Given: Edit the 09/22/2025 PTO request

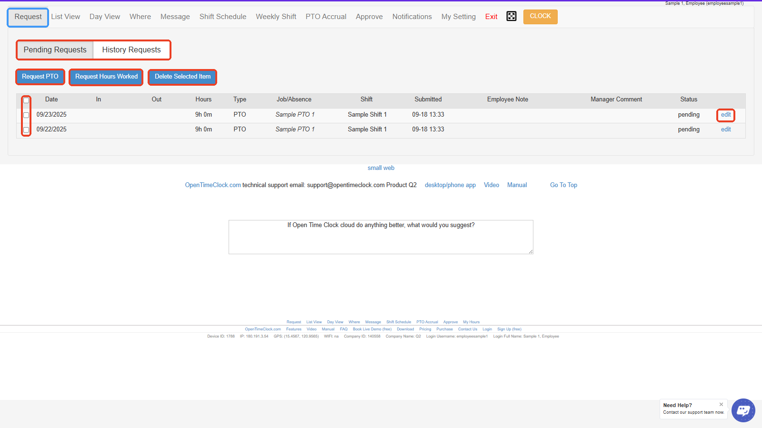Looking at the screenshot, I should click(x=725, y=129).
